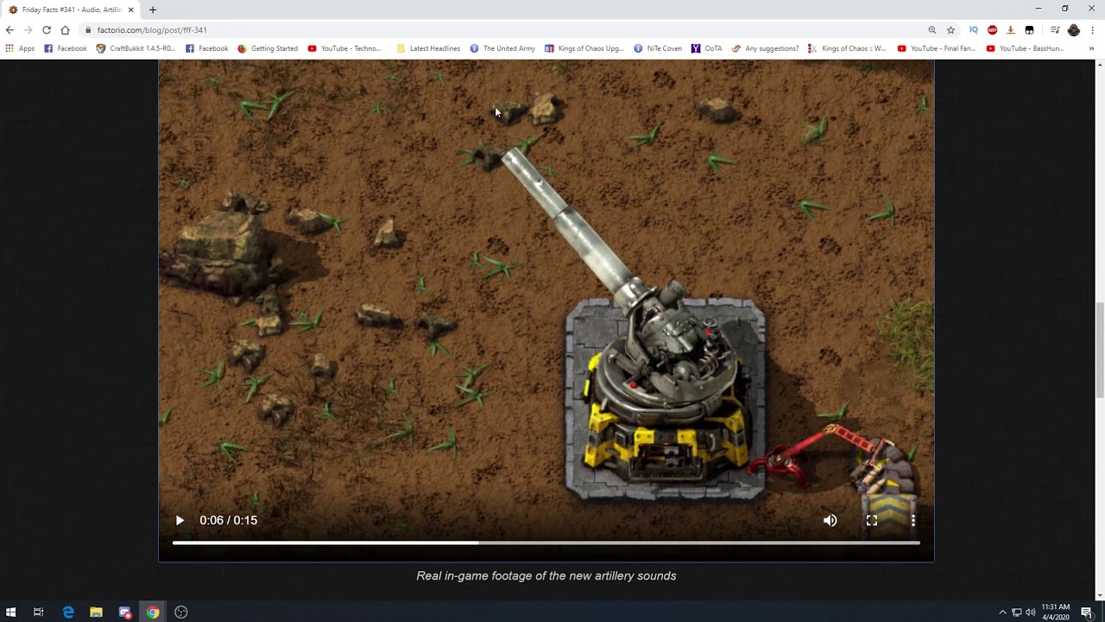Screen dimensions: 1105x622
Task: Open the Latest Headlines bookmark folder
Action: coord(428,48)
